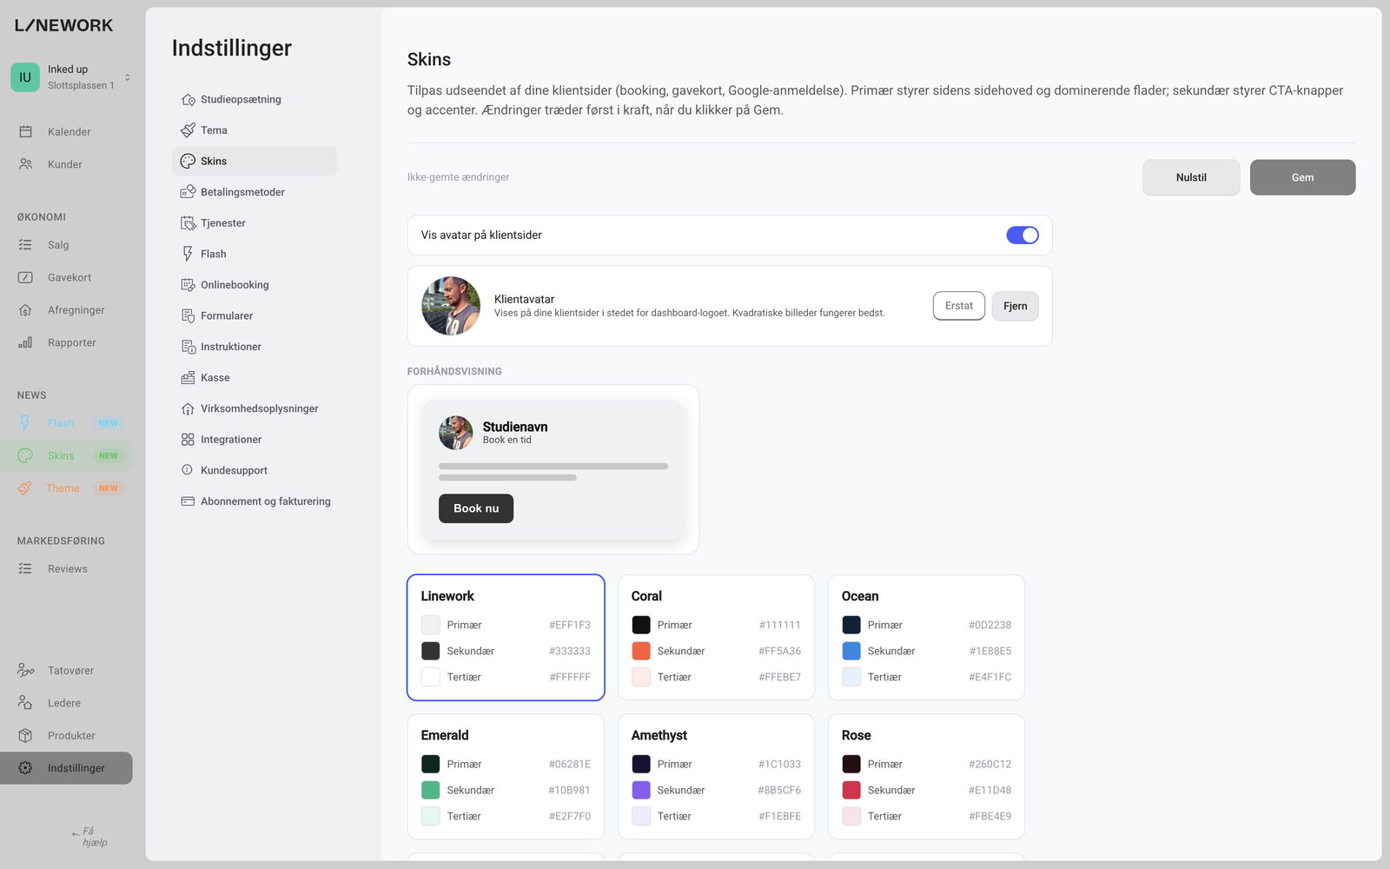Select the Emerald skin card
This screenshot has height=869, width=1390.
point(506,776)
